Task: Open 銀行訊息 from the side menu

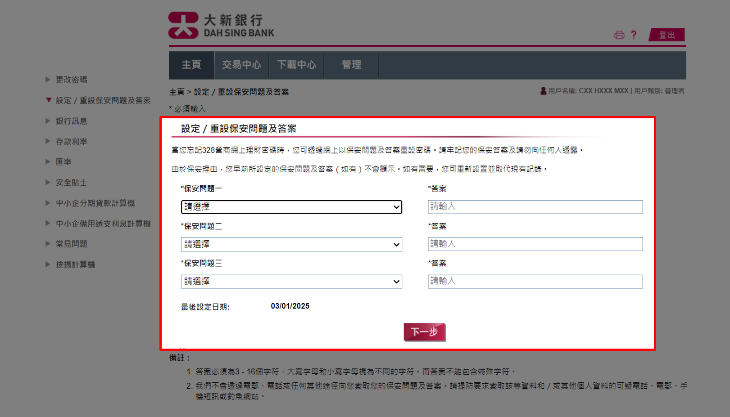Action: pos(71,121)
